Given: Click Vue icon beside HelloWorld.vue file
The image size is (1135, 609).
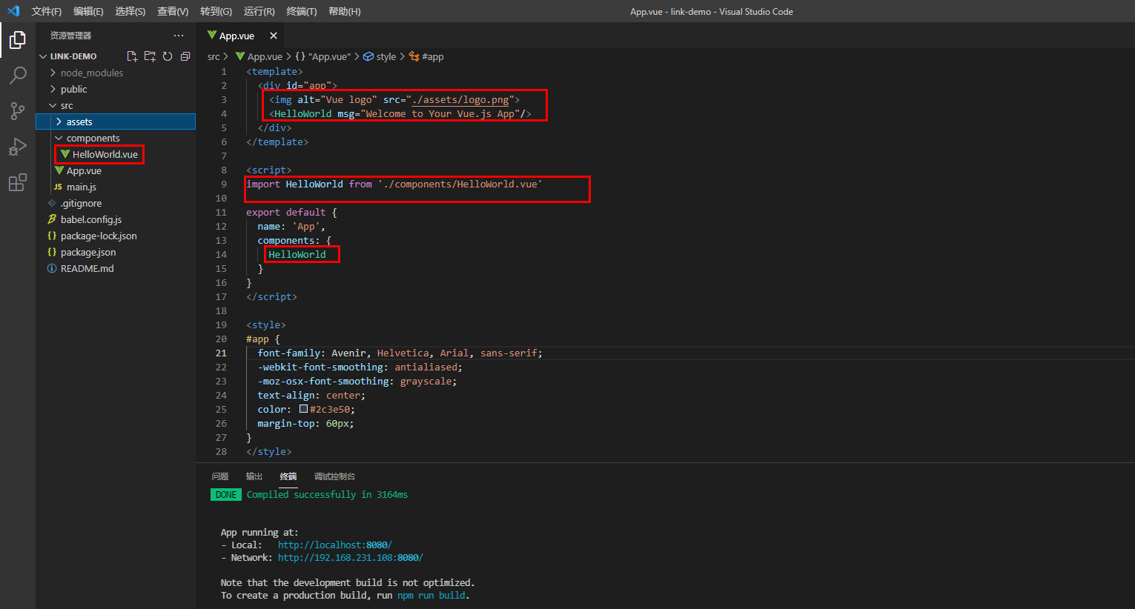Looking at the screenshot, I should [65, 154].
